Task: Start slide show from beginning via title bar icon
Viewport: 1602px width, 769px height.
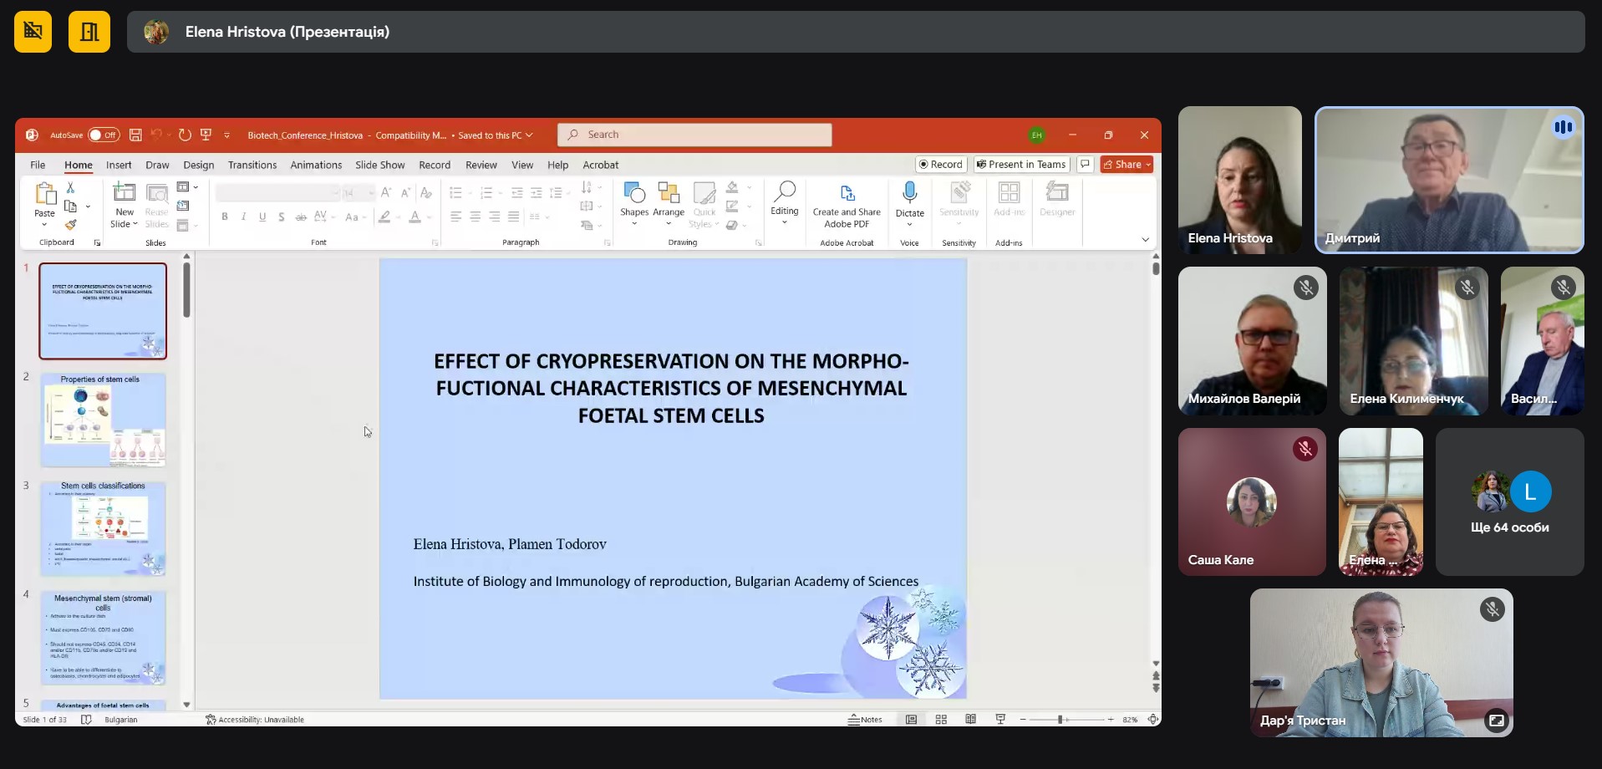Action: (x=206, y=135)
